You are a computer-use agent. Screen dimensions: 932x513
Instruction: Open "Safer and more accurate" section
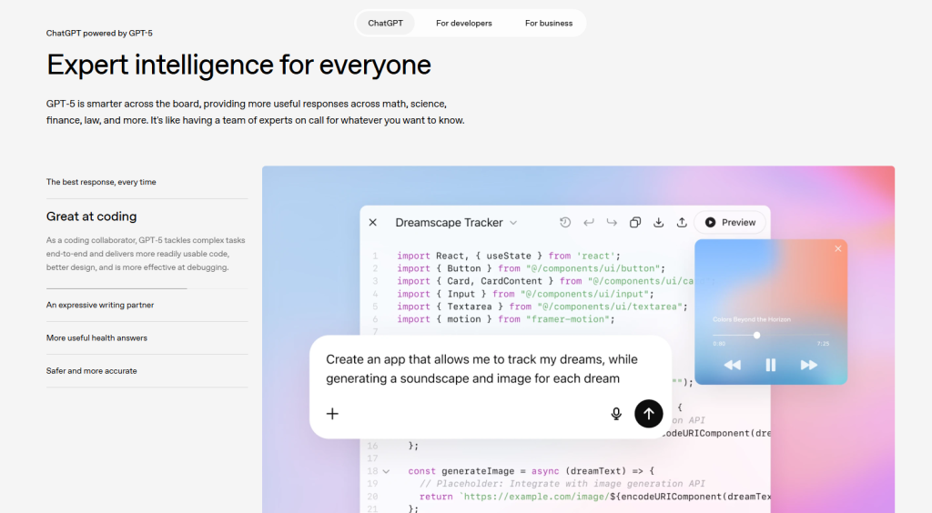pos(92,370)
